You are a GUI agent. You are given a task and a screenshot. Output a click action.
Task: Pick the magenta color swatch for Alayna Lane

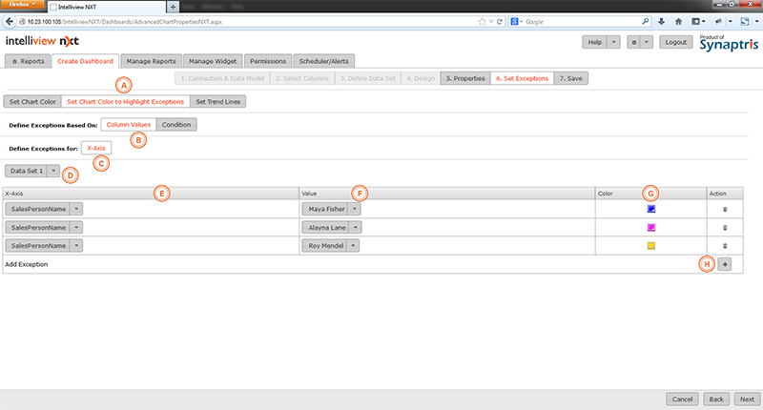click(651, 227)
